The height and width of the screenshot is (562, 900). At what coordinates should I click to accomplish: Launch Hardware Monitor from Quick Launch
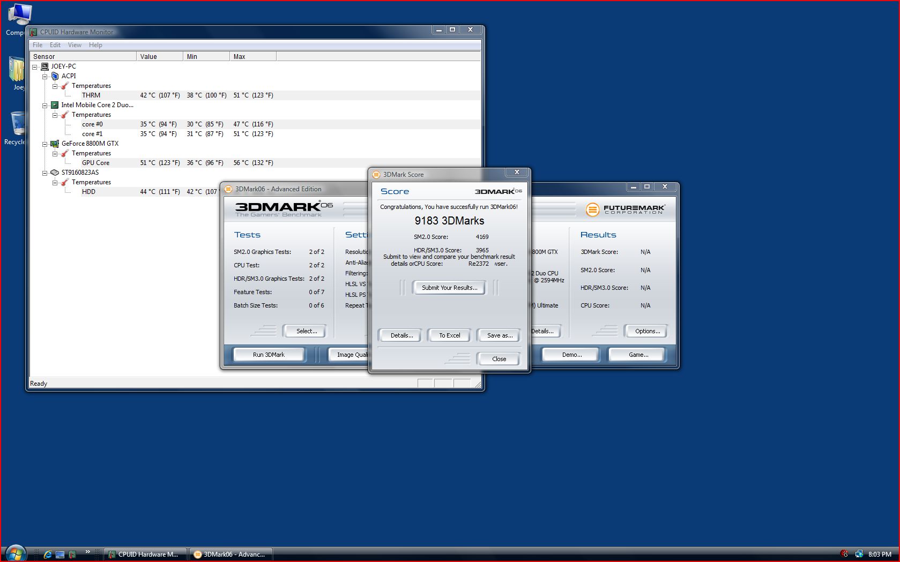[72, 554]
